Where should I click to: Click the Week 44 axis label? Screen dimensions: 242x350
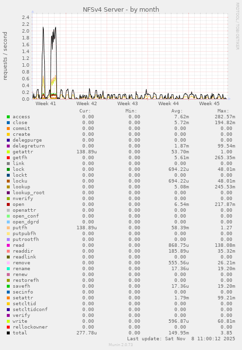tap(168, 104)
